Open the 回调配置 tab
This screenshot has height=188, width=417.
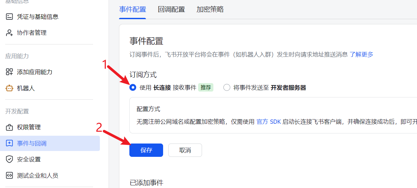171,9
